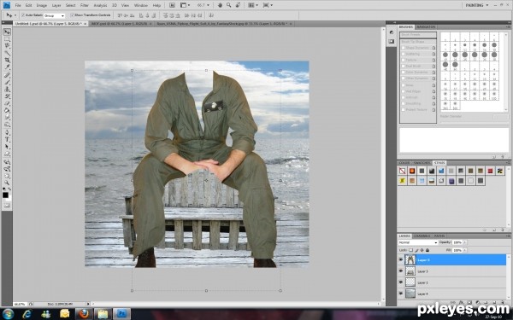This screenshot has width=513, height=320.
Task: Select the Horizontal Type tool
Action: [7, 140]
